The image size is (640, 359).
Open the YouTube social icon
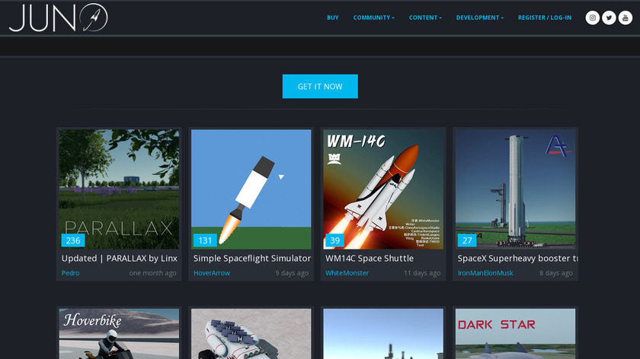tap(625, 17)
